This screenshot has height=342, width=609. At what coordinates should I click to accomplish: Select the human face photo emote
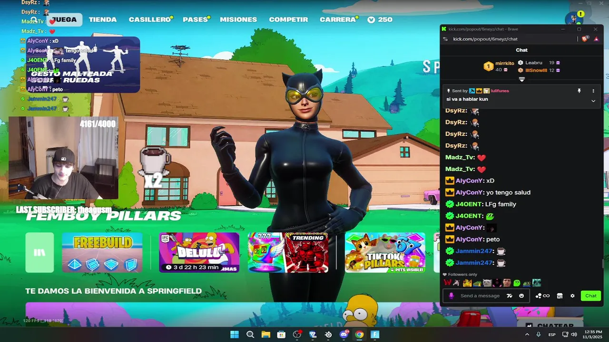pos(507,283)
